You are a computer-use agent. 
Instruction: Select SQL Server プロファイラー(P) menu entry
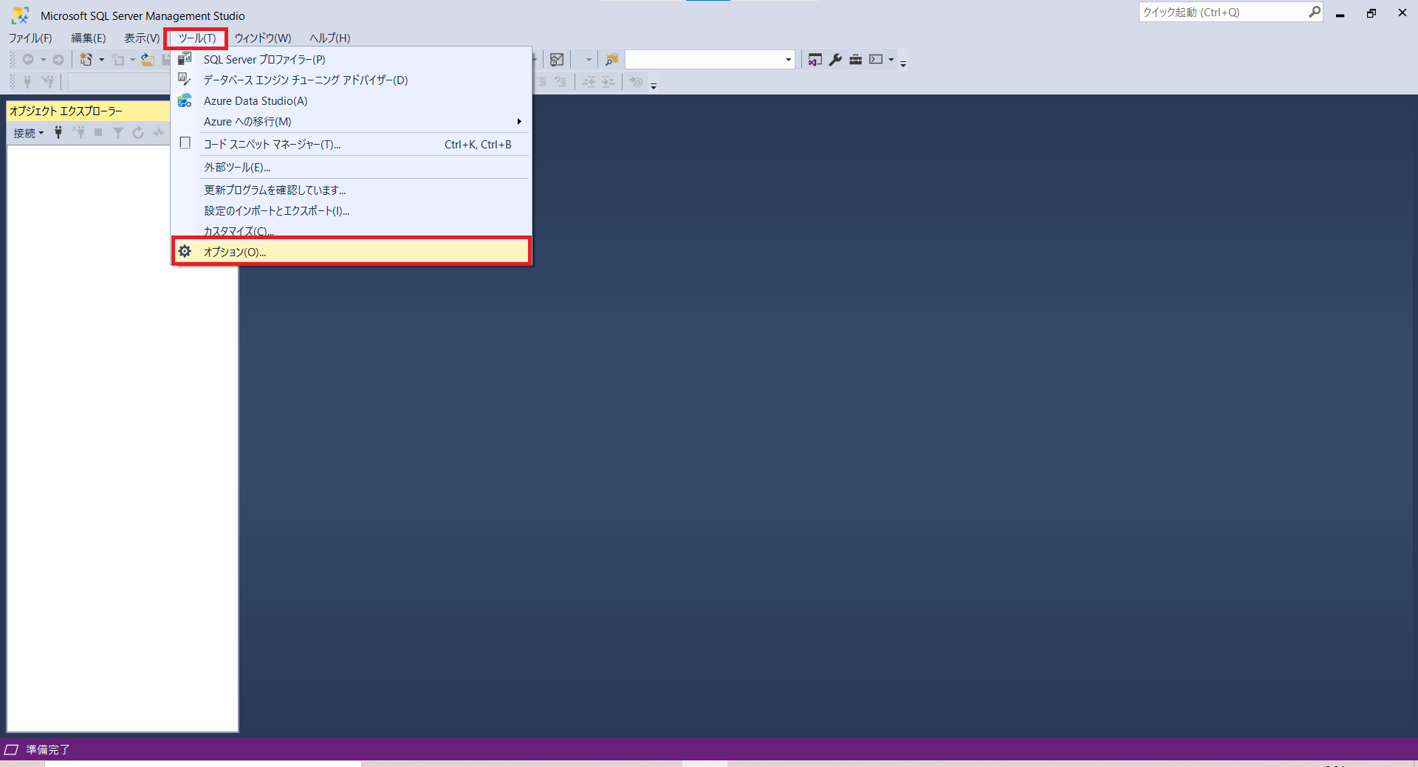(352, 60)
